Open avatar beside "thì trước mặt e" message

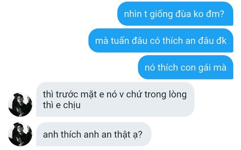pos(20,105)
